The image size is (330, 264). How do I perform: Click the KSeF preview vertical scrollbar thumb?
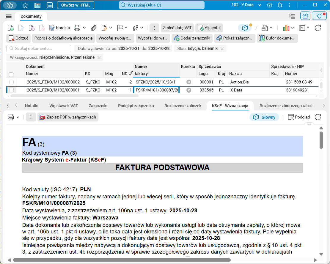click(x=321, y=140)
